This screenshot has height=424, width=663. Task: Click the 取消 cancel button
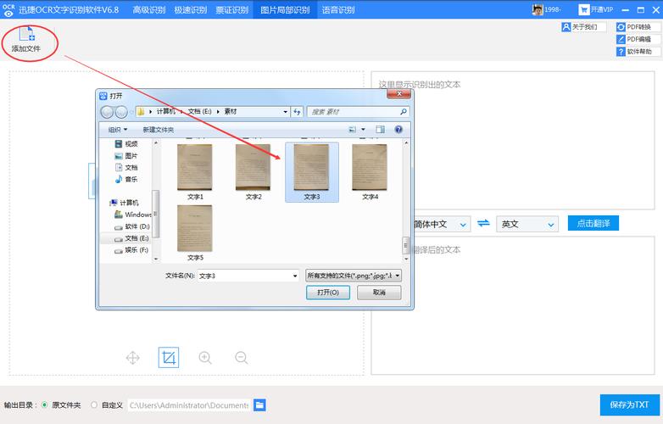(x=379, y=293)
